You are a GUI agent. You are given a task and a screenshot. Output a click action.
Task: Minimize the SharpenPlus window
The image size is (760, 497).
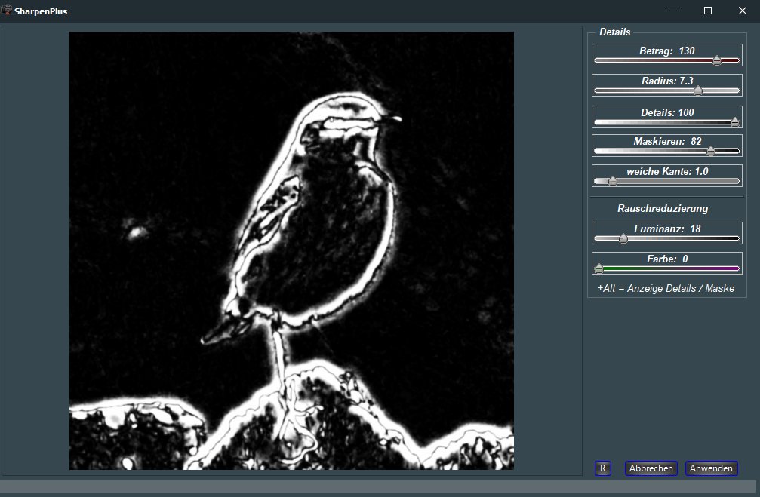click(x=672, y=11)
